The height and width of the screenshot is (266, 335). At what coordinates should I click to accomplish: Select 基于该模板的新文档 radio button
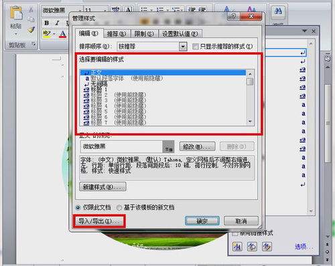(x=119, y=208)
